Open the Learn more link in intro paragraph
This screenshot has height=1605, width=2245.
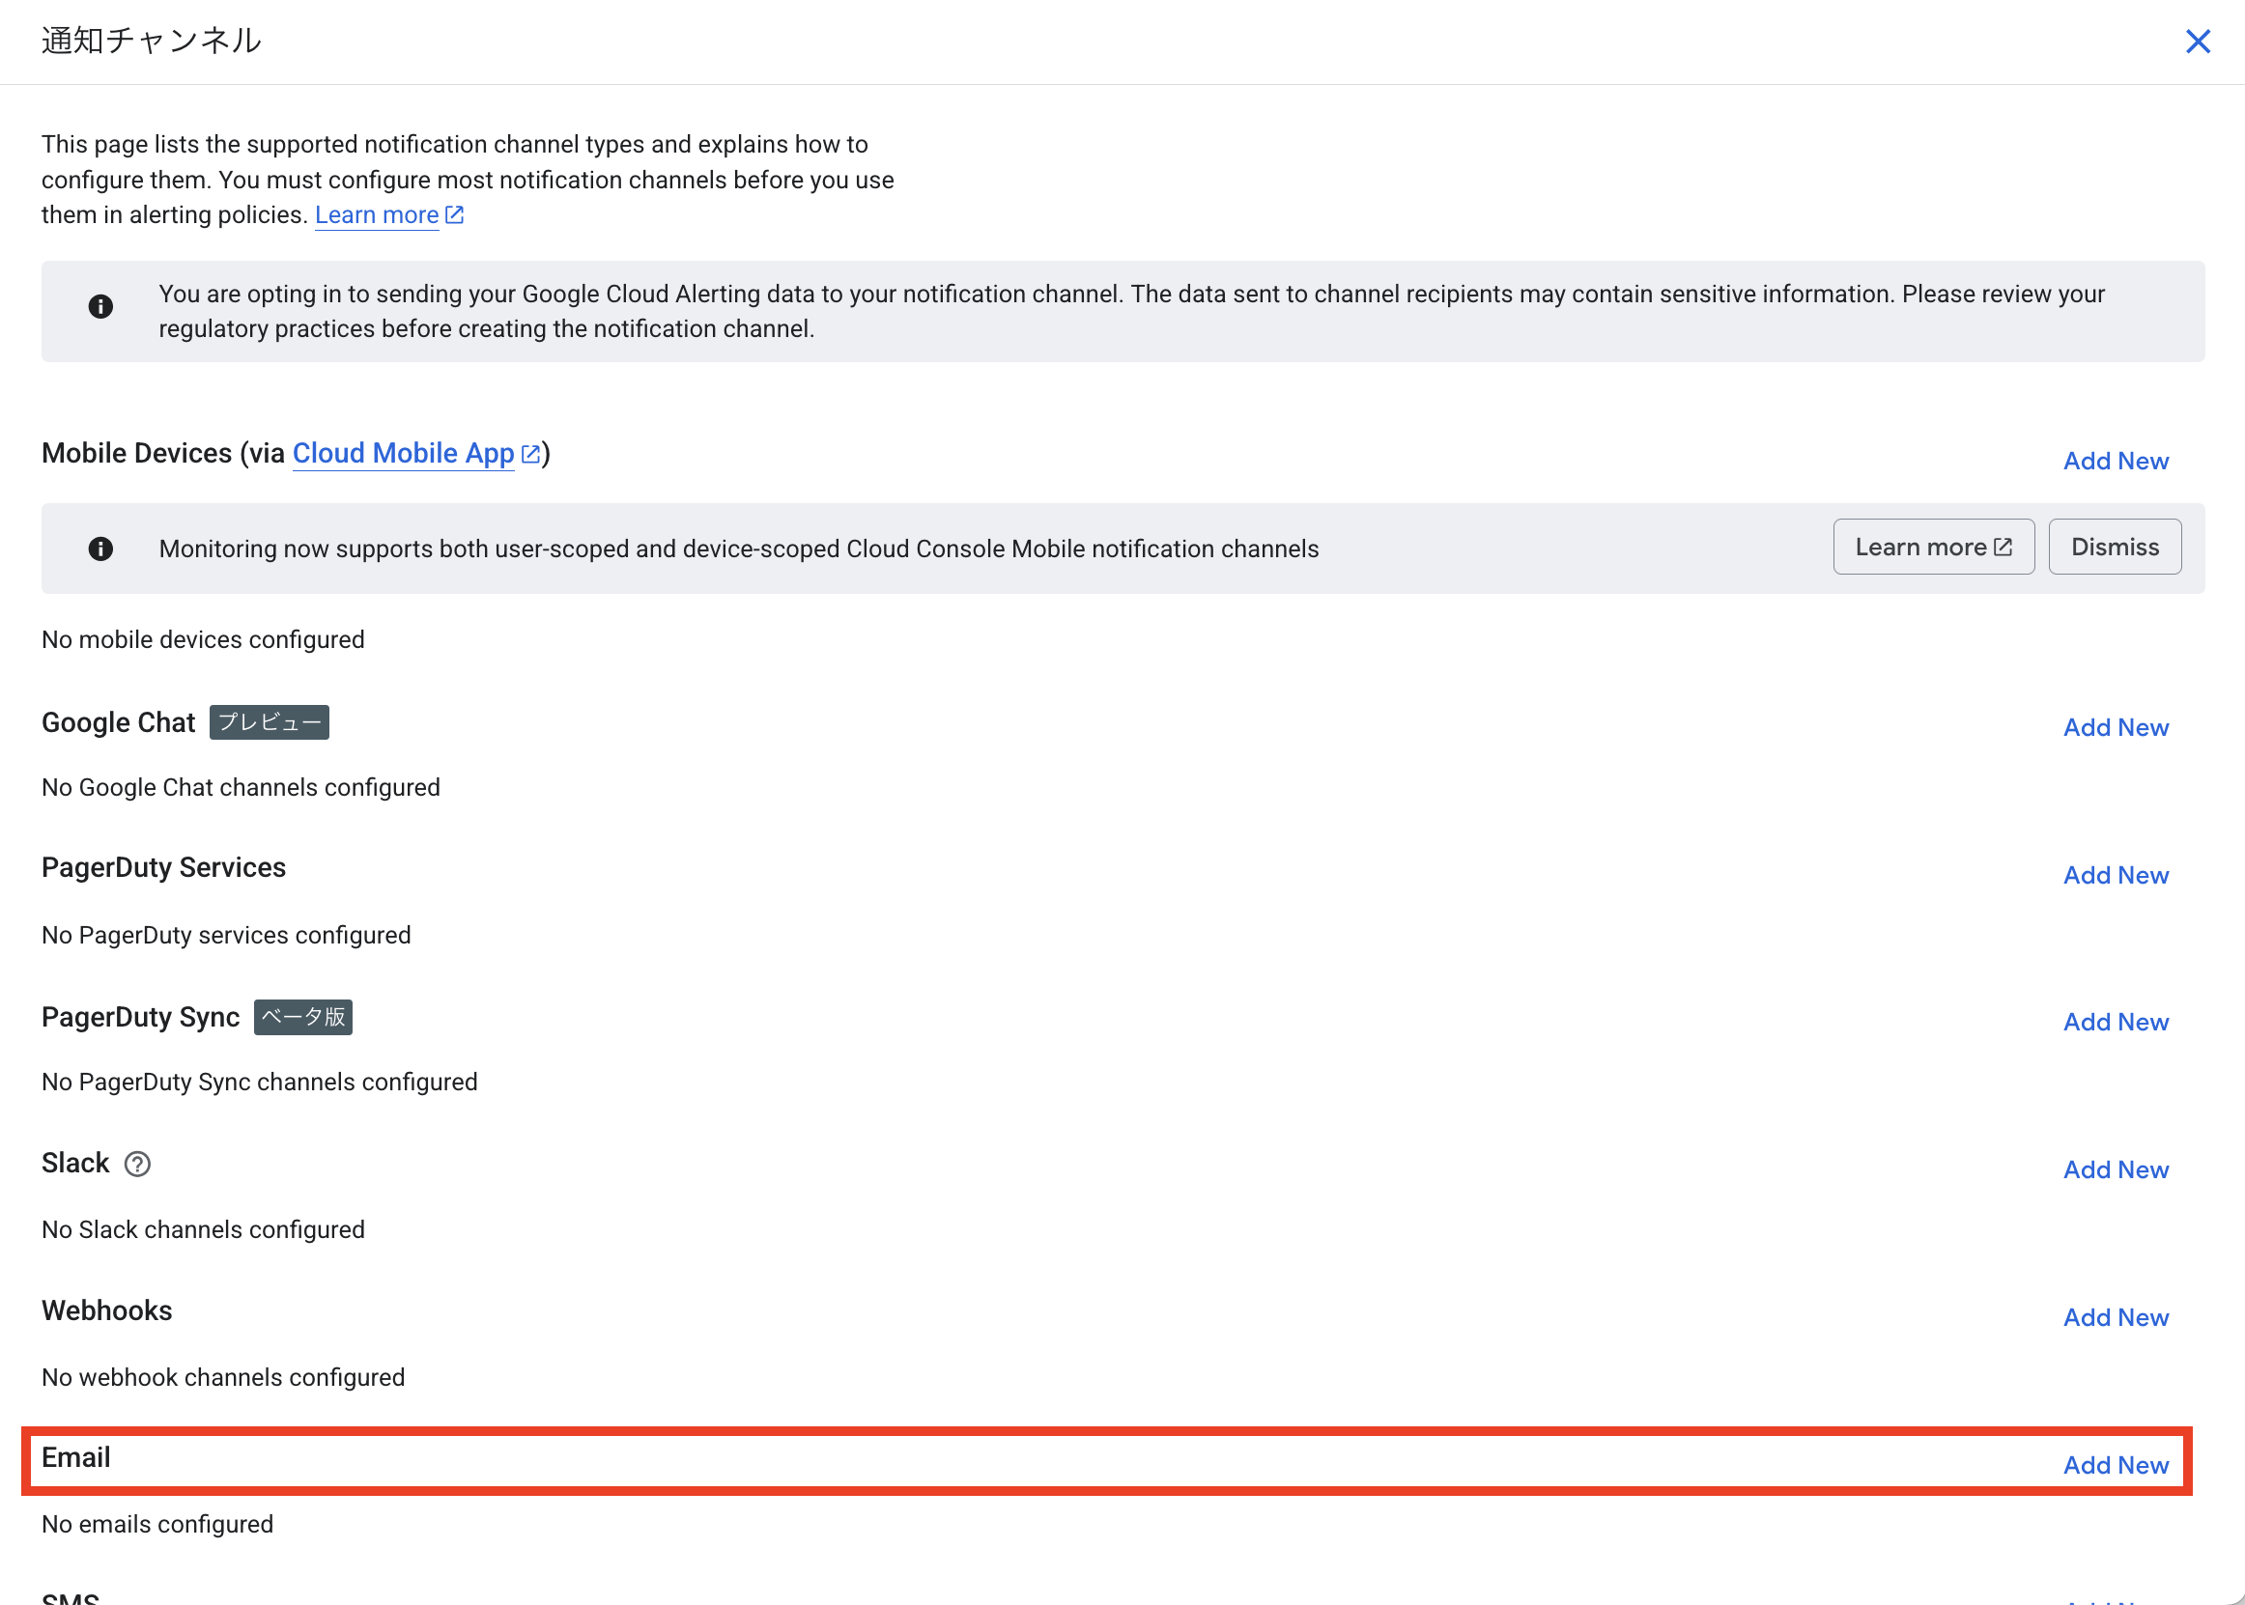(377, 215)
